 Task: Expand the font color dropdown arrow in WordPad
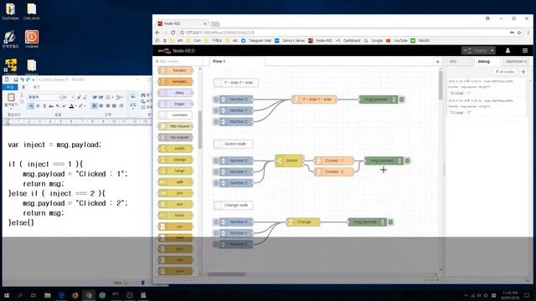pyautogui.click(x=76, y=106)
